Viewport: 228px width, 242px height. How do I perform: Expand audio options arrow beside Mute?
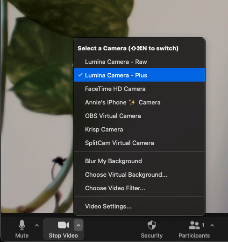[x=37, y=225]
